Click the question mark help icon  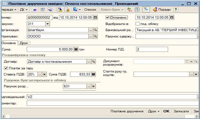pyautogui.click(x=175, y=10)
